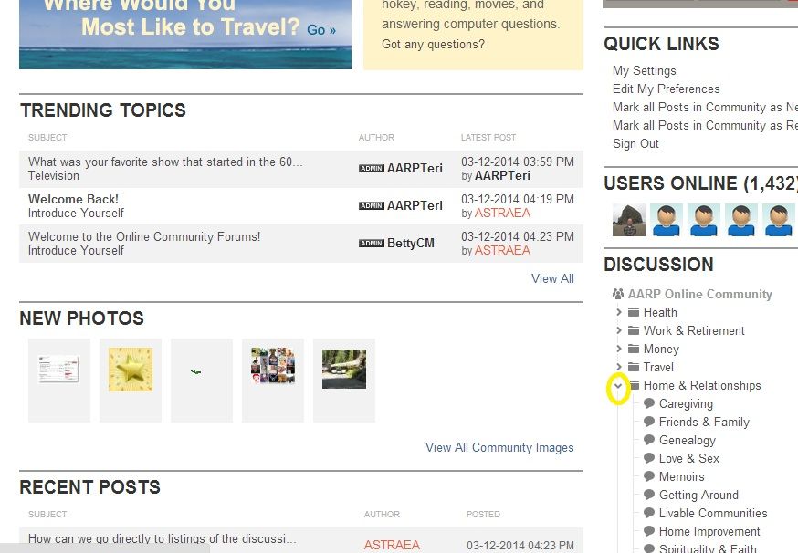Click the ADMIN badge beside BettyCM

pyautogui.click(x=371, y=243)
